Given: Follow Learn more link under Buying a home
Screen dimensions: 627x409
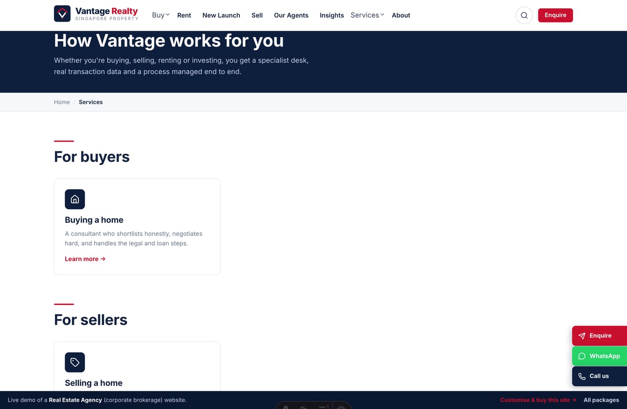Looking at the screenshot, I should [85, 259].
